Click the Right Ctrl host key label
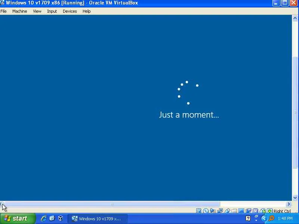Viewport: 299px width, 224px height. coord(282,211)
